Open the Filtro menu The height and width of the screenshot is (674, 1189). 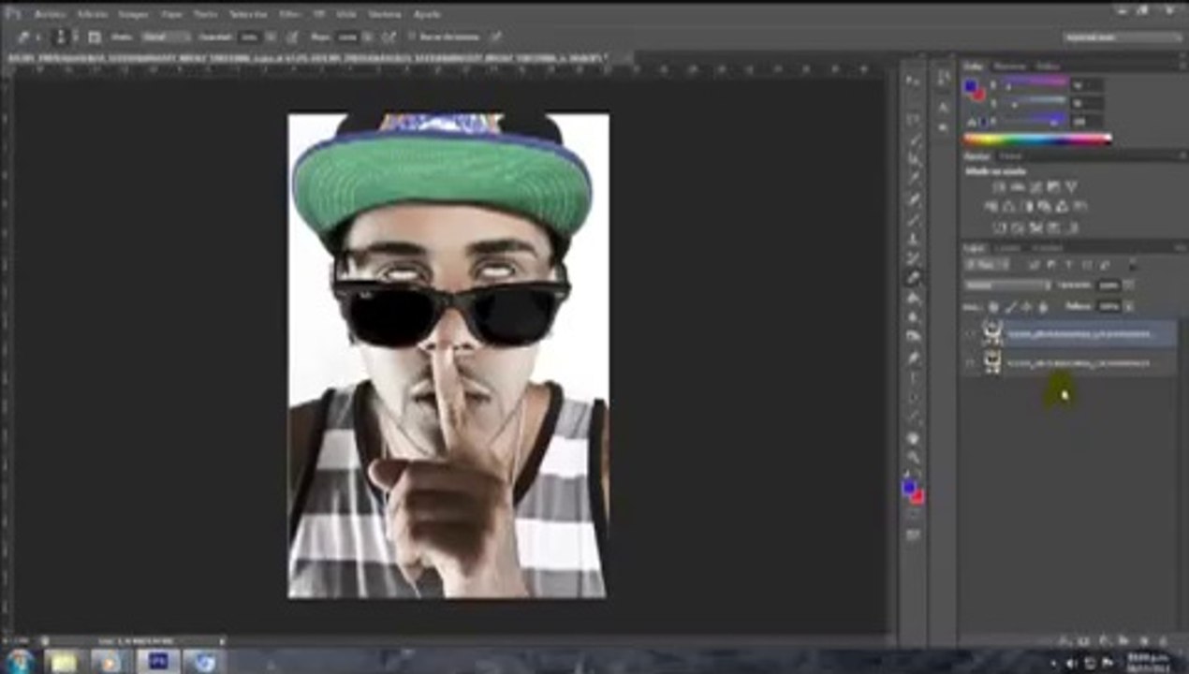point(290,15)
